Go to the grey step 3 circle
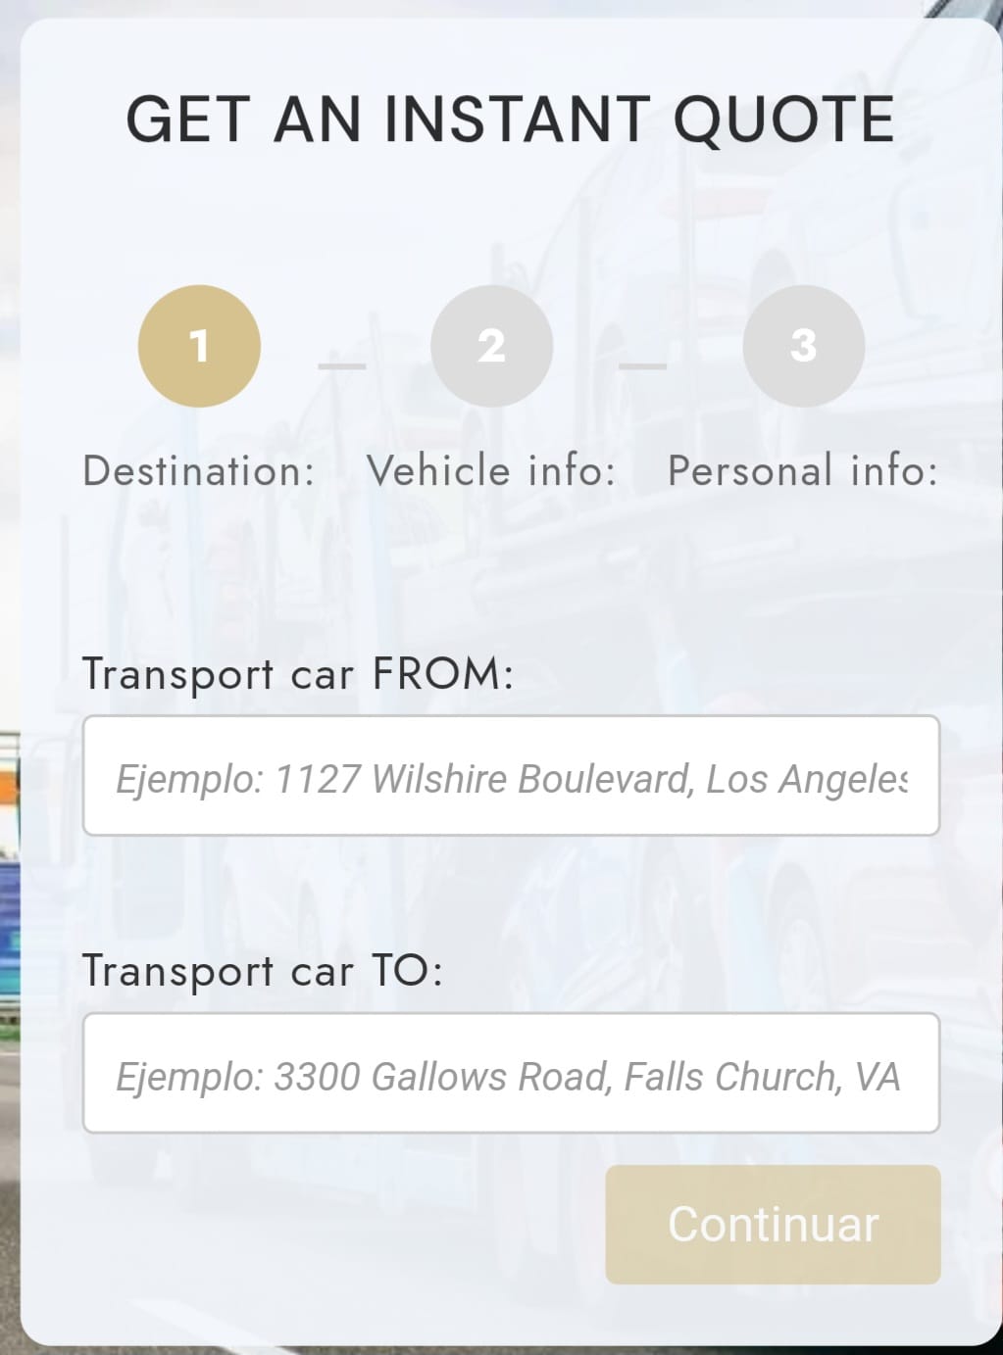 803,346
